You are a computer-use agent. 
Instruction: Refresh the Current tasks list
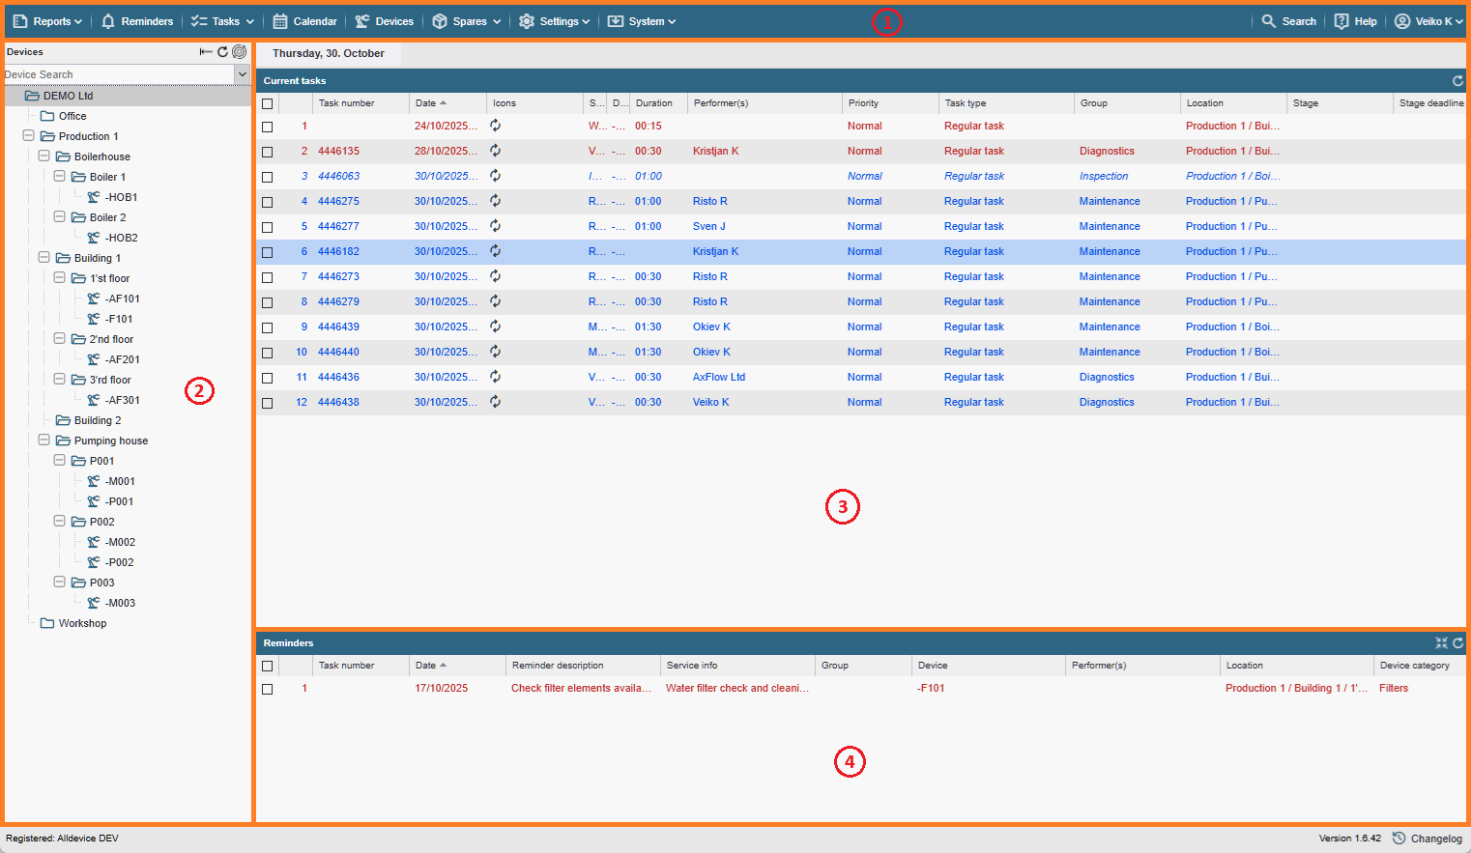tap(1457, 81)
